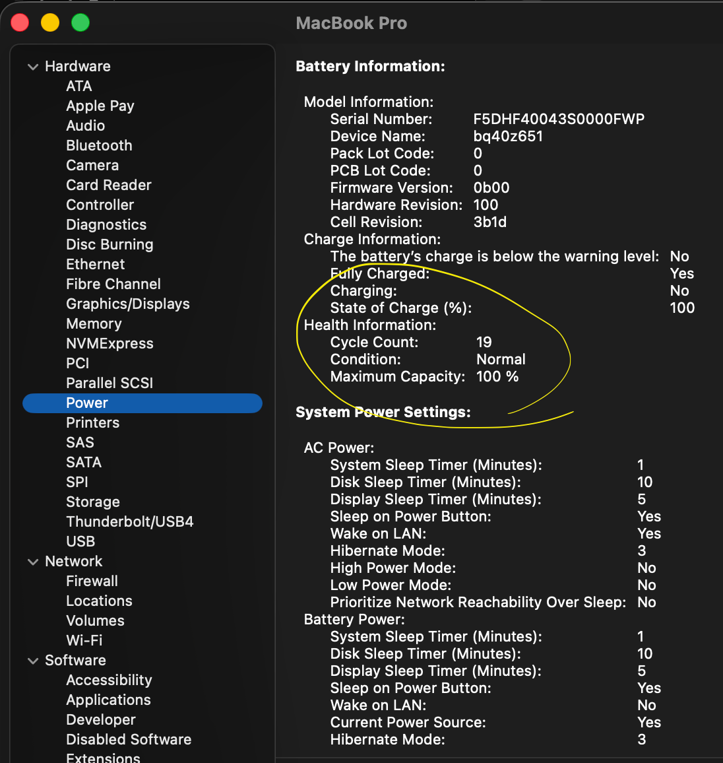Select Firewall under Network
Screen dimensions: 723x763
tap(92, 581)
